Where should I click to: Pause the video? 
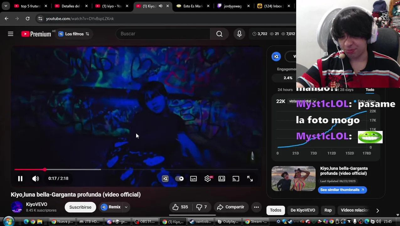pos(20,179)
